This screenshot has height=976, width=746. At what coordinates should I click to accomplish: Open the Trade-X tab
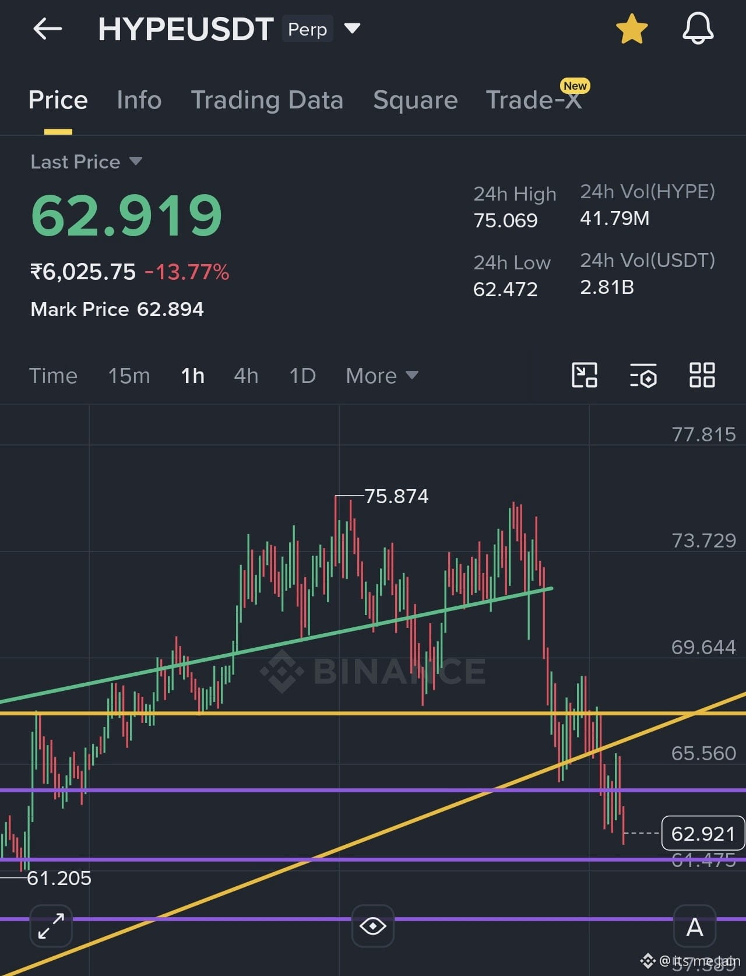(x=534, y=100)
